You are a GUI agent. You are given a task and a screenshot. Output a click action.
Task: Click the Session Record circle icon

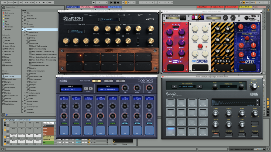pos(134,2)
